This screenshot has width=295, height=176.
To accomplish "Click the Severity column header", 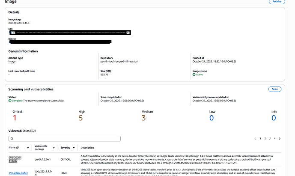I will (65, 148).
